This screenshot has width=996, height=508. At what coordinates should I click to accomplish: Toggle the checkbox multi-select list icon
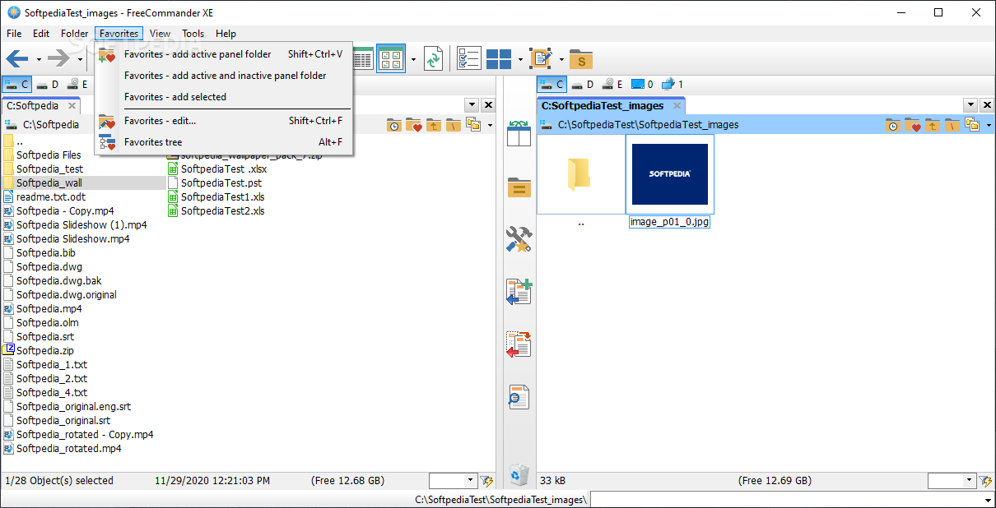click(468, 58)
